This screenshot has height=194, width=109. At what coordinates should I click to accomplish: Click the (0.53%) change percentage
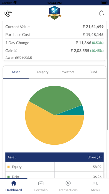click(98, 43)
